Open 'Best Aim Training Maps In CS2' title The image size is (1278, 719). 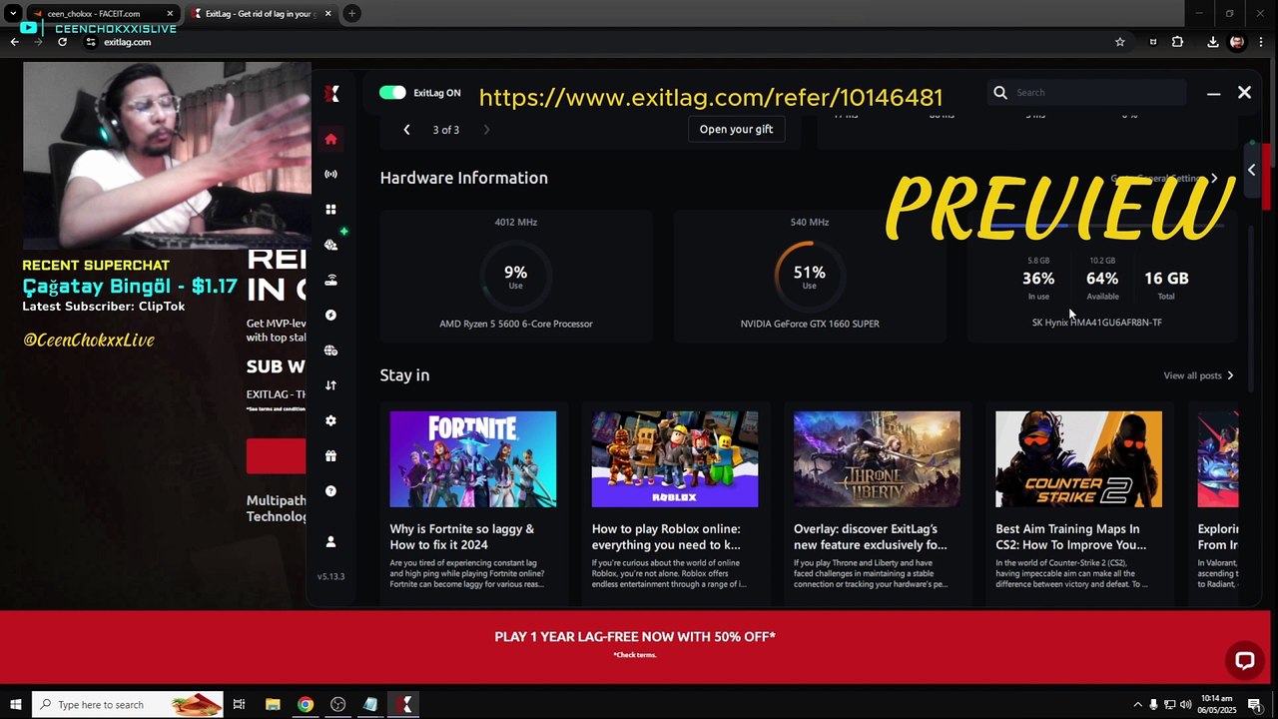pyautogui.click(x=1070, y=537)
